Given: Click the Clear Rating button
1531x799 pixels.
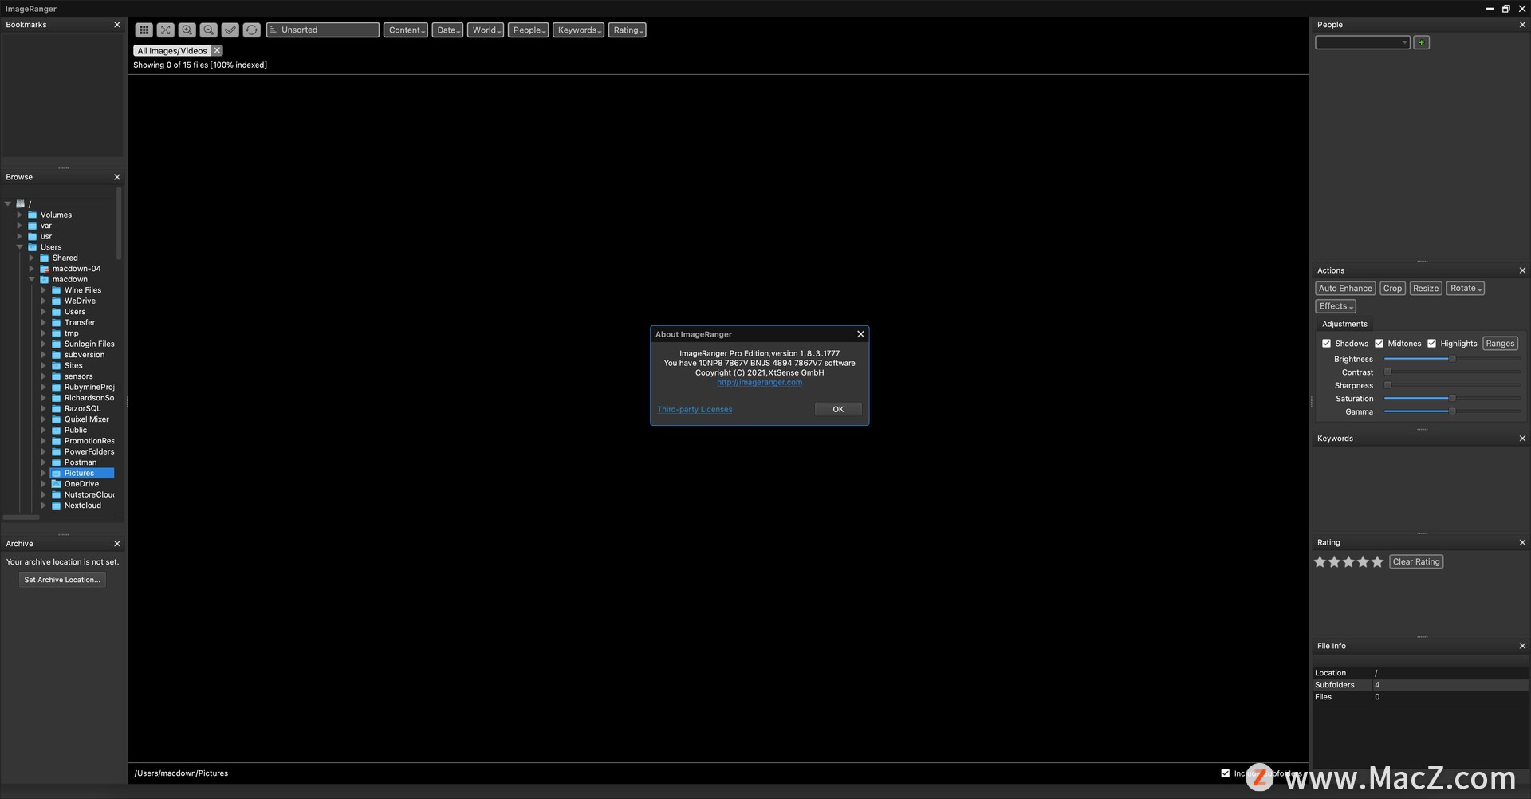Looking at the screenshot, I should point(1416,562).
